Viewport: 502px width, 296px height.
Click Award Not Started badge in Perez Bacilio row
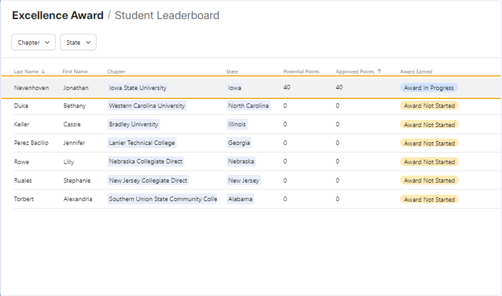(x=429, y=143)
